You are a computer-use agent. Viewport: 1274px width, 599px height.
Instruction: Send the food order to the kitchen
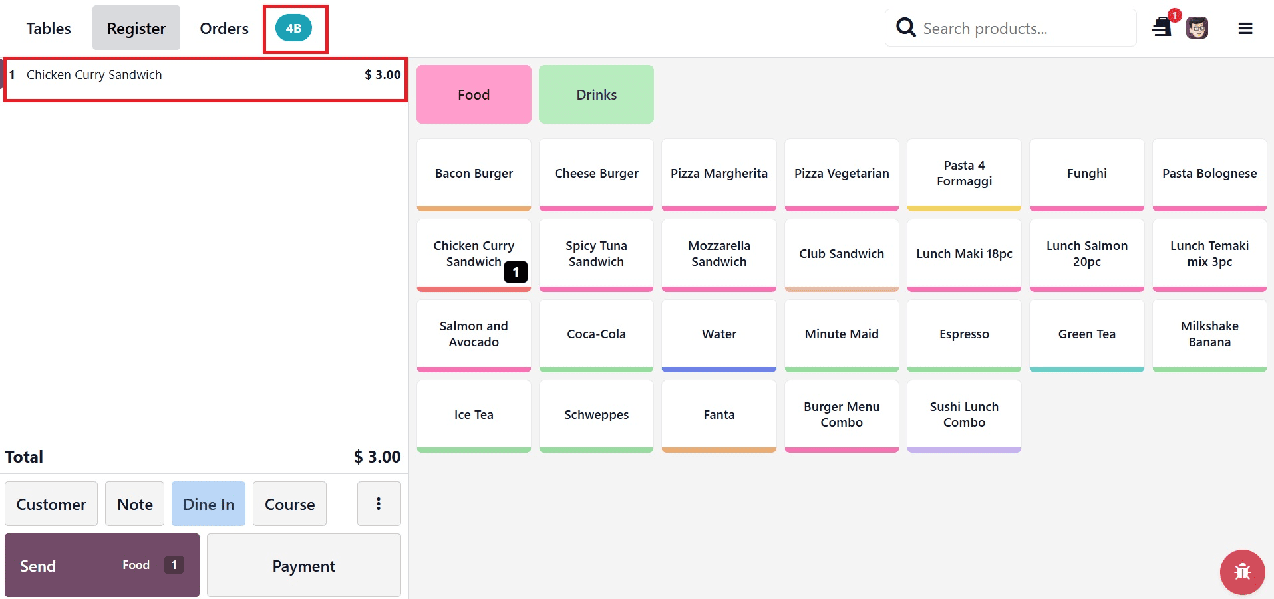pos(101,565)
